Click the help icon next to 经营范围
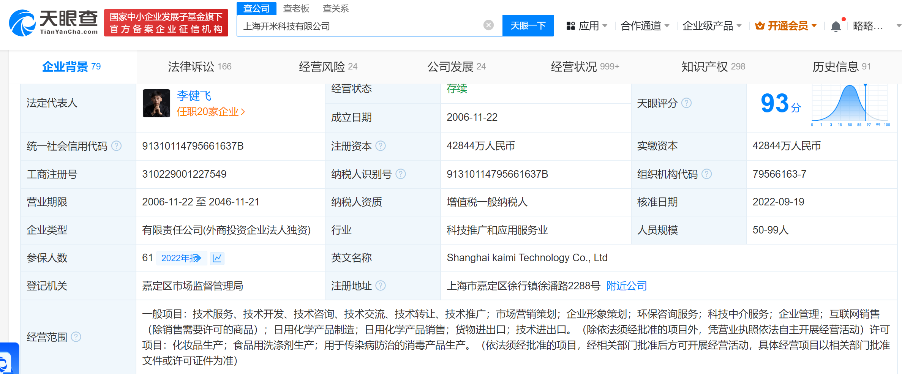902x374 pixels. tap(76, 337)
